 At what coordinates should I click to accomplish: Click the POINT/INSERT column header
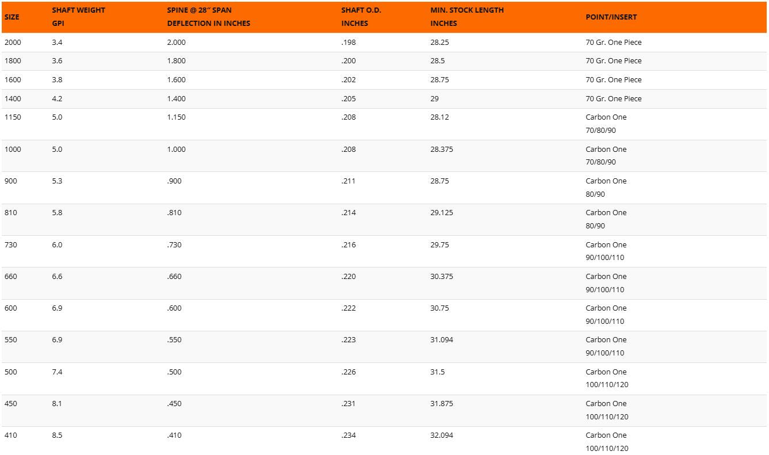click(611, 17)
